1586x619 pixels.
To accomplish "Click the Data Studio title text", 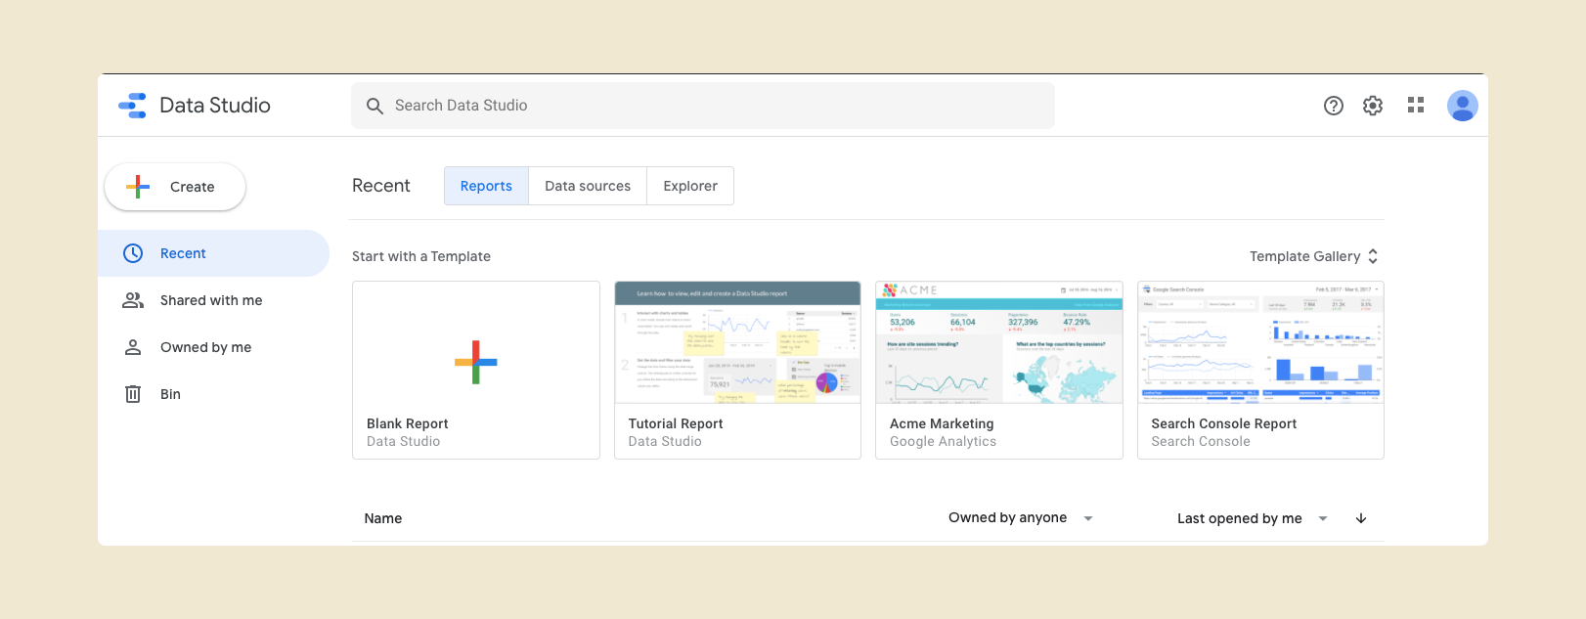I will coord(215,106).
